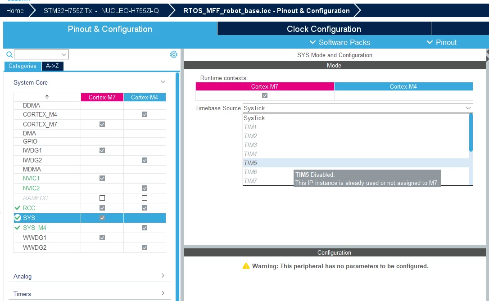Expand the Timers category

[163, 293]
